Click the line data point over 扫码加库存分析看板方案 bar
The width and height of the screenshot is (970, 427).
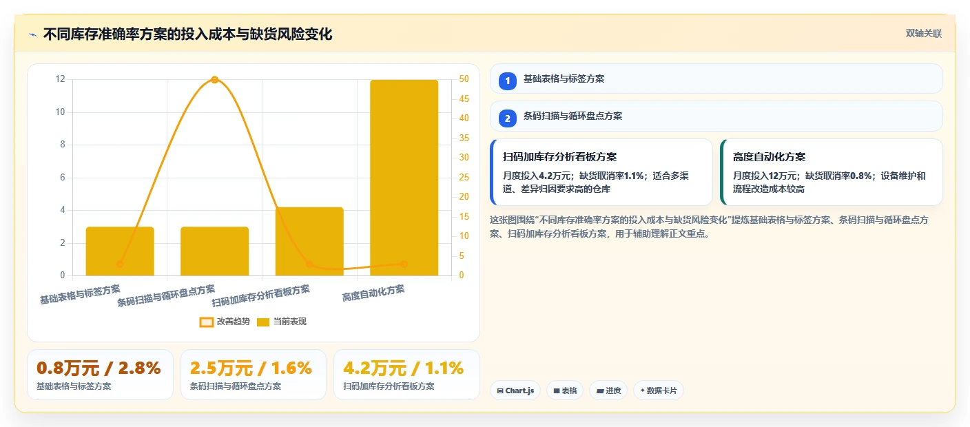click(x=309, y=264)
